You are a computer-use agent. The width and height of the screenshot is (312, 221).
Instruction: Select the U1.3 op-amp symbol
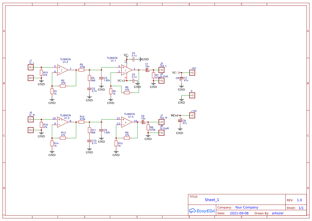click(x=62, y=122)
